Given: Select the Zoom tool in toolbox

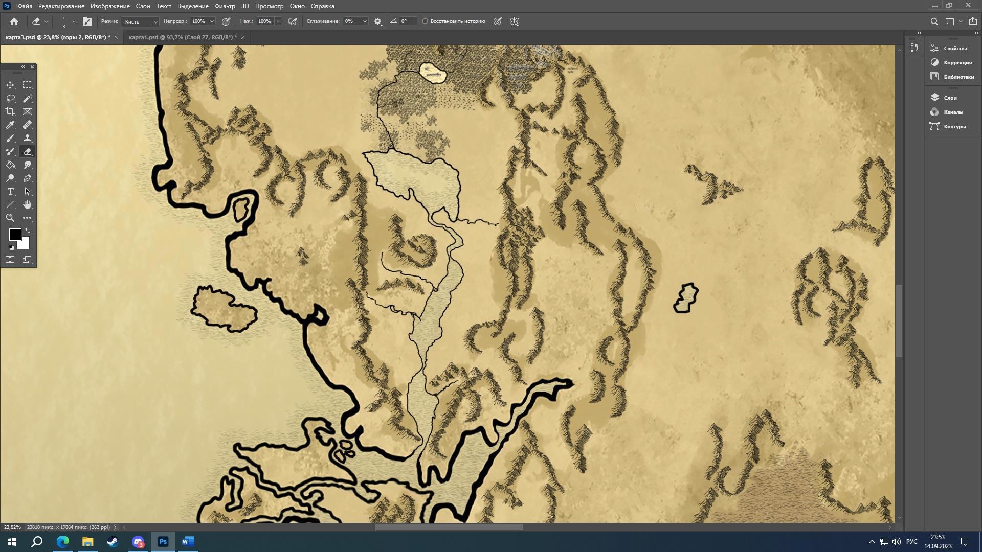Looking at the screenshot, I should [x=10, y=218].
